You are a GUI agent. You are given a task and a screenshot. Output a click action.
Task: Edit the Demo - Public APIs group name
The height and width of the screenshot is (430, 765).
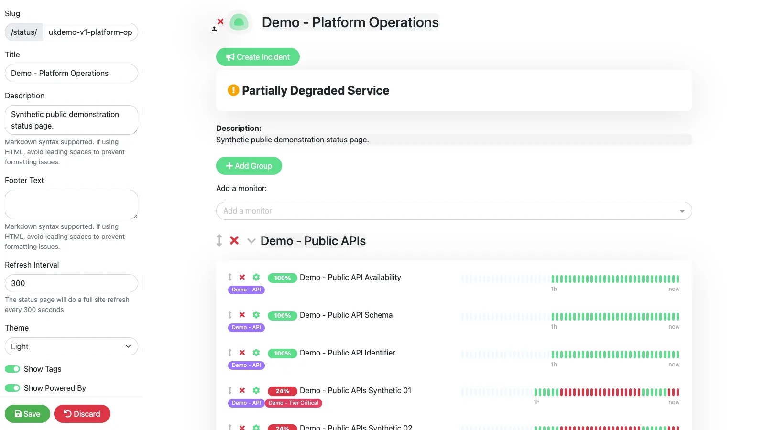313,241
